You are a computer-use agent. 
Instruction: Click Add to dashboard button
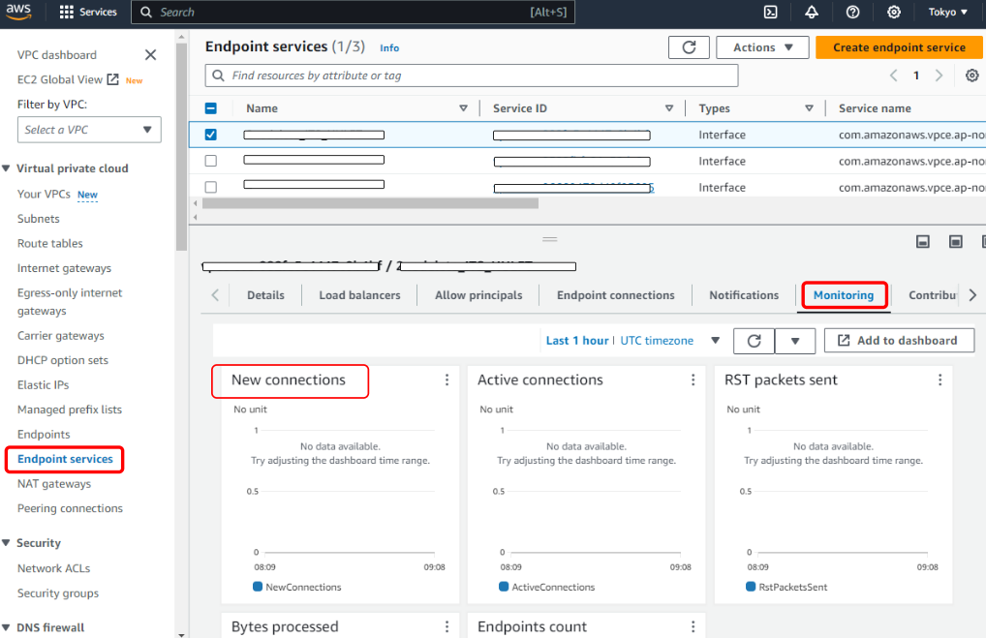[899, 341]
